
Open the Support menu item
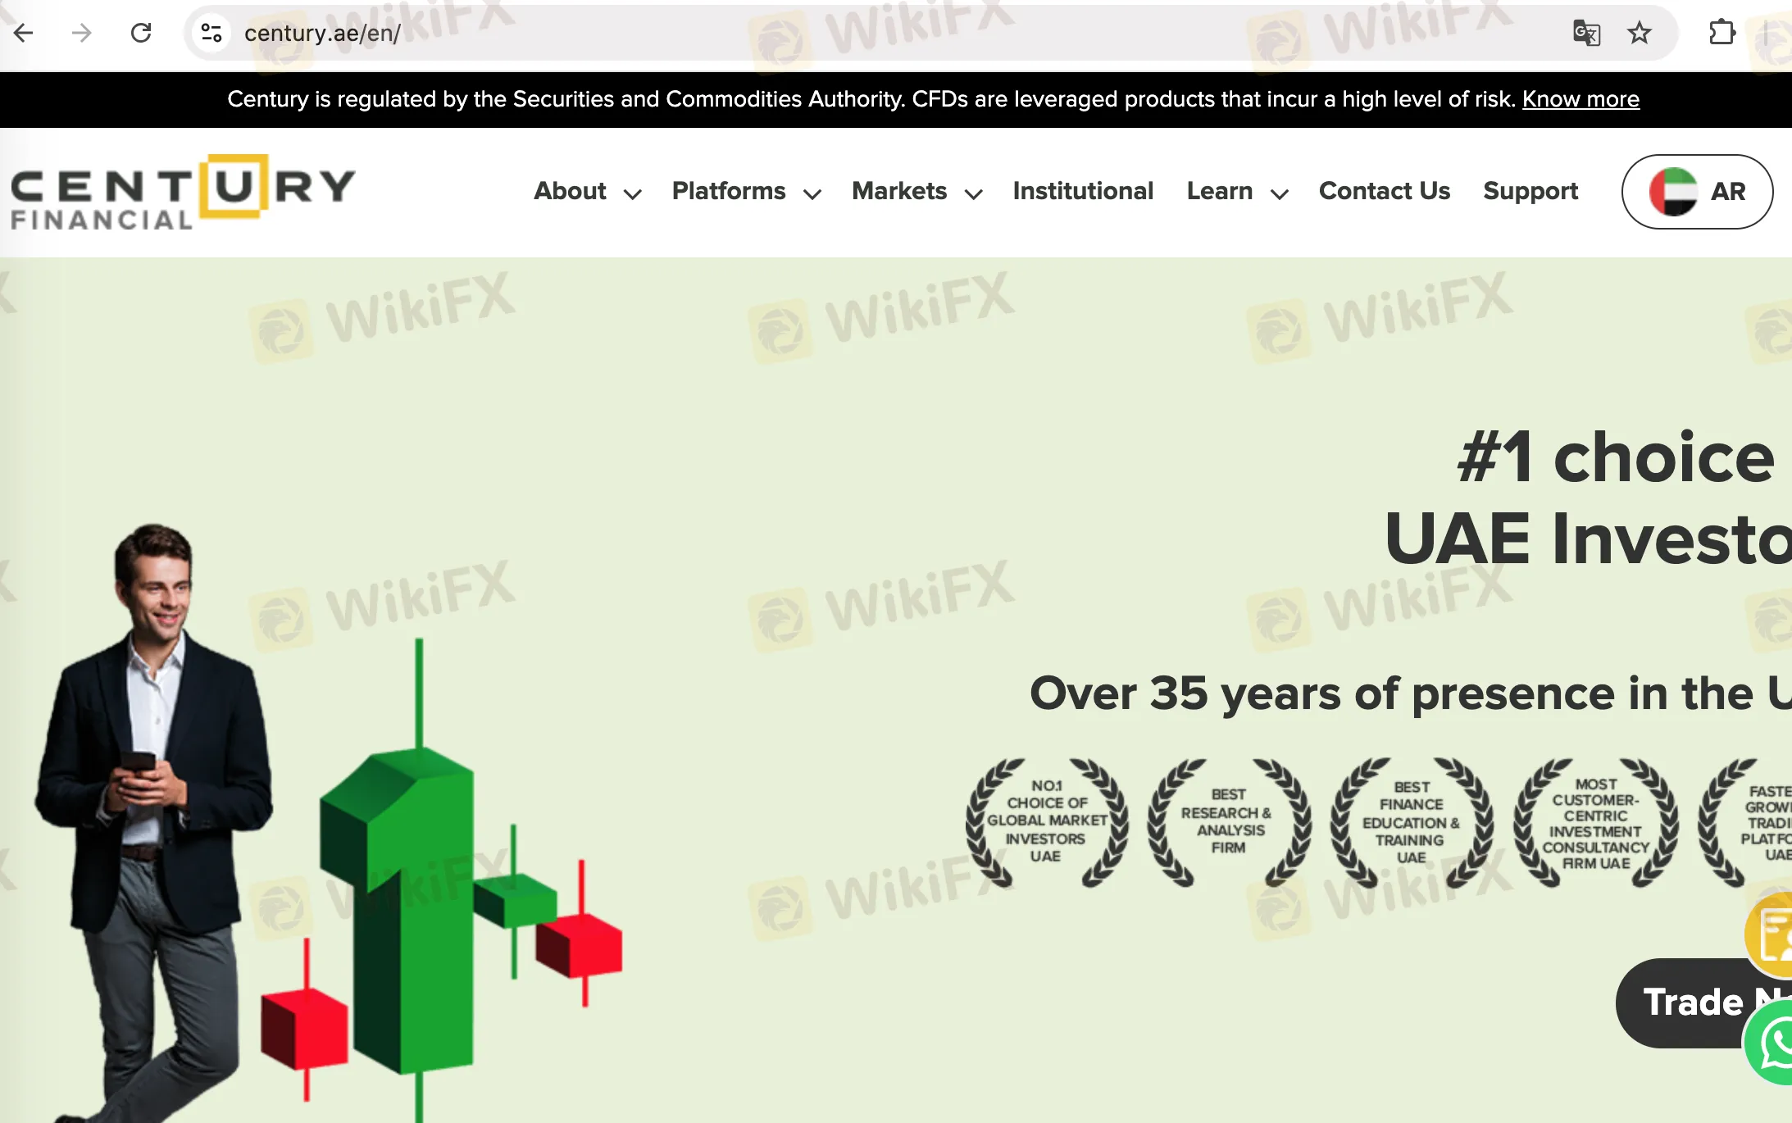(x=1530, y=191)
